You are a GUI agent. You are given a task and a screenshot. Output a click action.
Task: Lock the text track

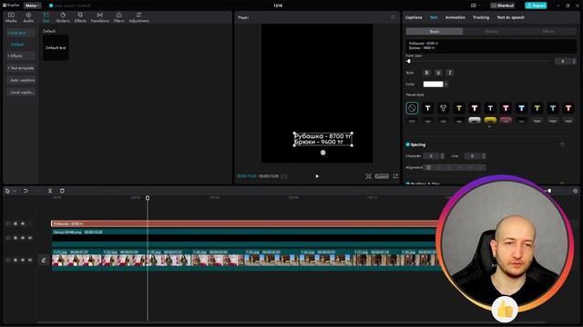click(x=15, y=223)
